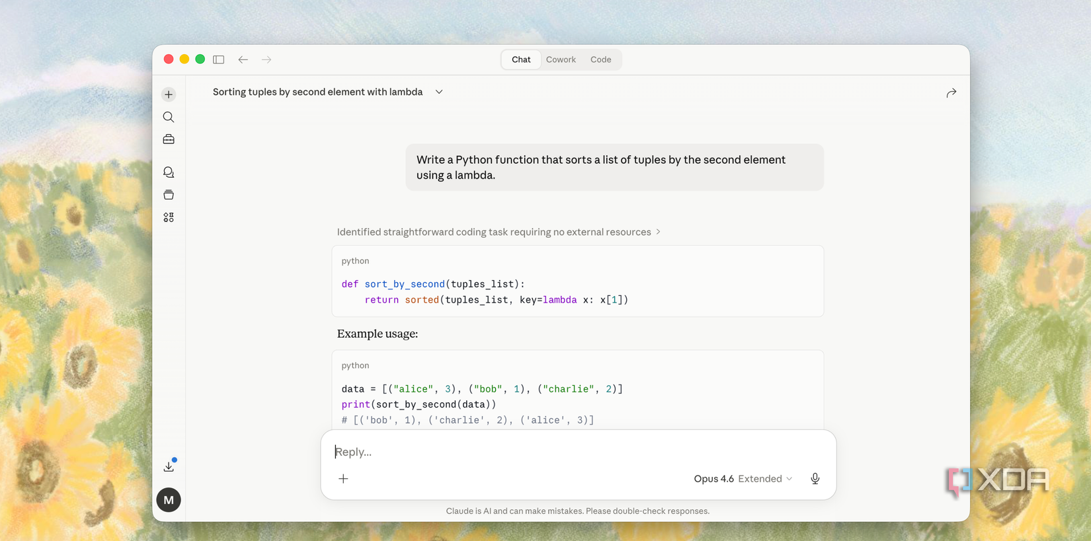Click the share arrow icon at top right

(951, 93)
